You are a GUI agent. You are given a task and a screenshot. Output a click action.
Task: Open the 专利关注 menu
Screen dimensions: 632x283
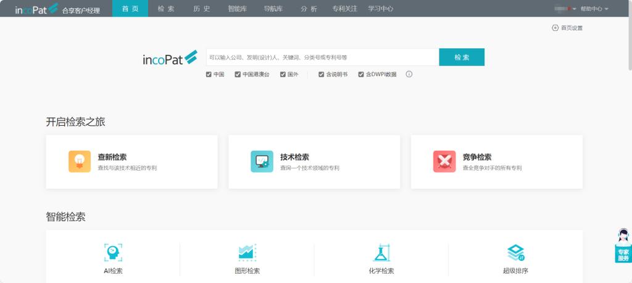(x=344, y=9)
